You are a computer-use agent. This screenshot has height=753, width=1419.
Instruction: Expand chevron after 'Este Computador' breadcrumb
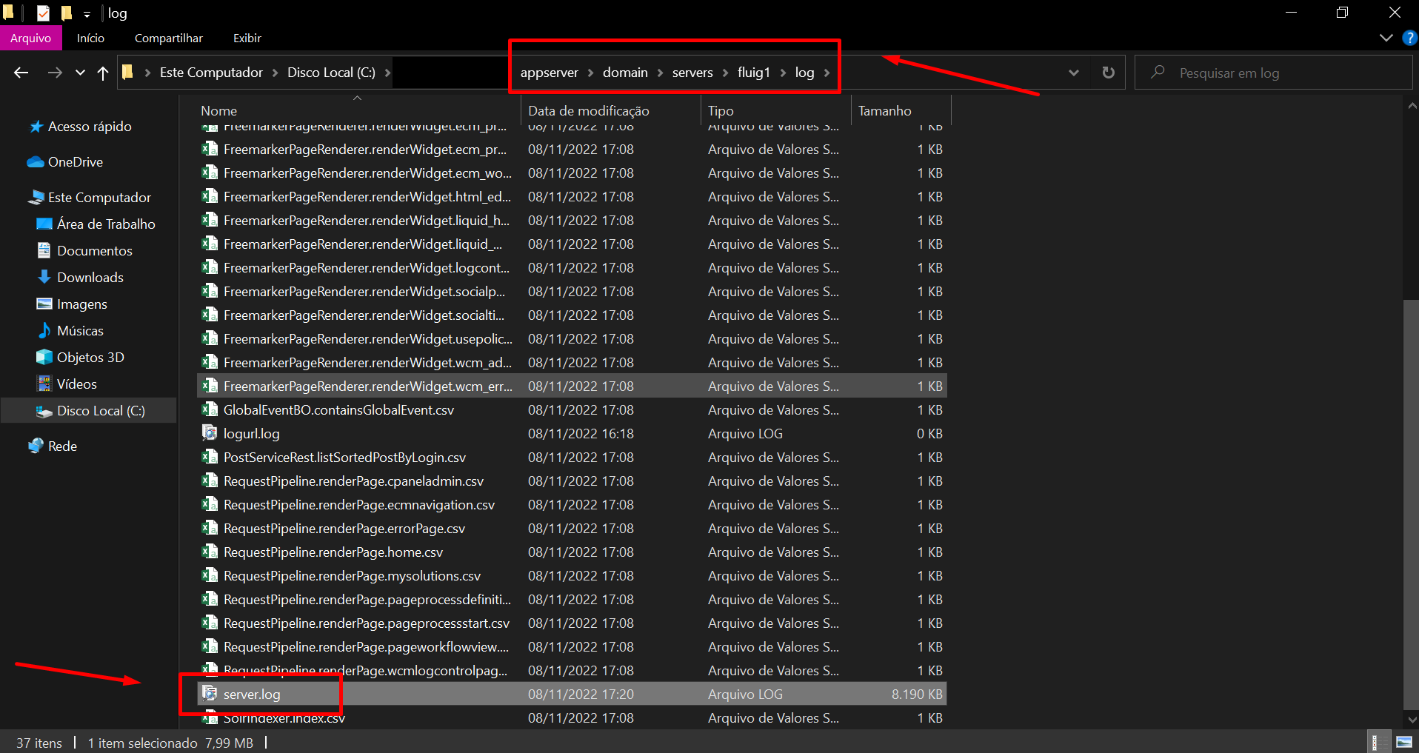click(275, 73)
